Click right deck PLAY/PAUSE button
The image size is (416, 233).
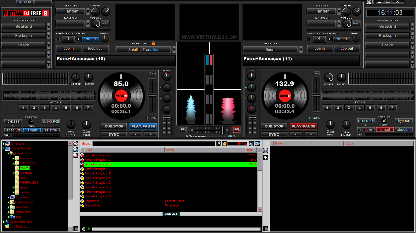coord(303,126)
